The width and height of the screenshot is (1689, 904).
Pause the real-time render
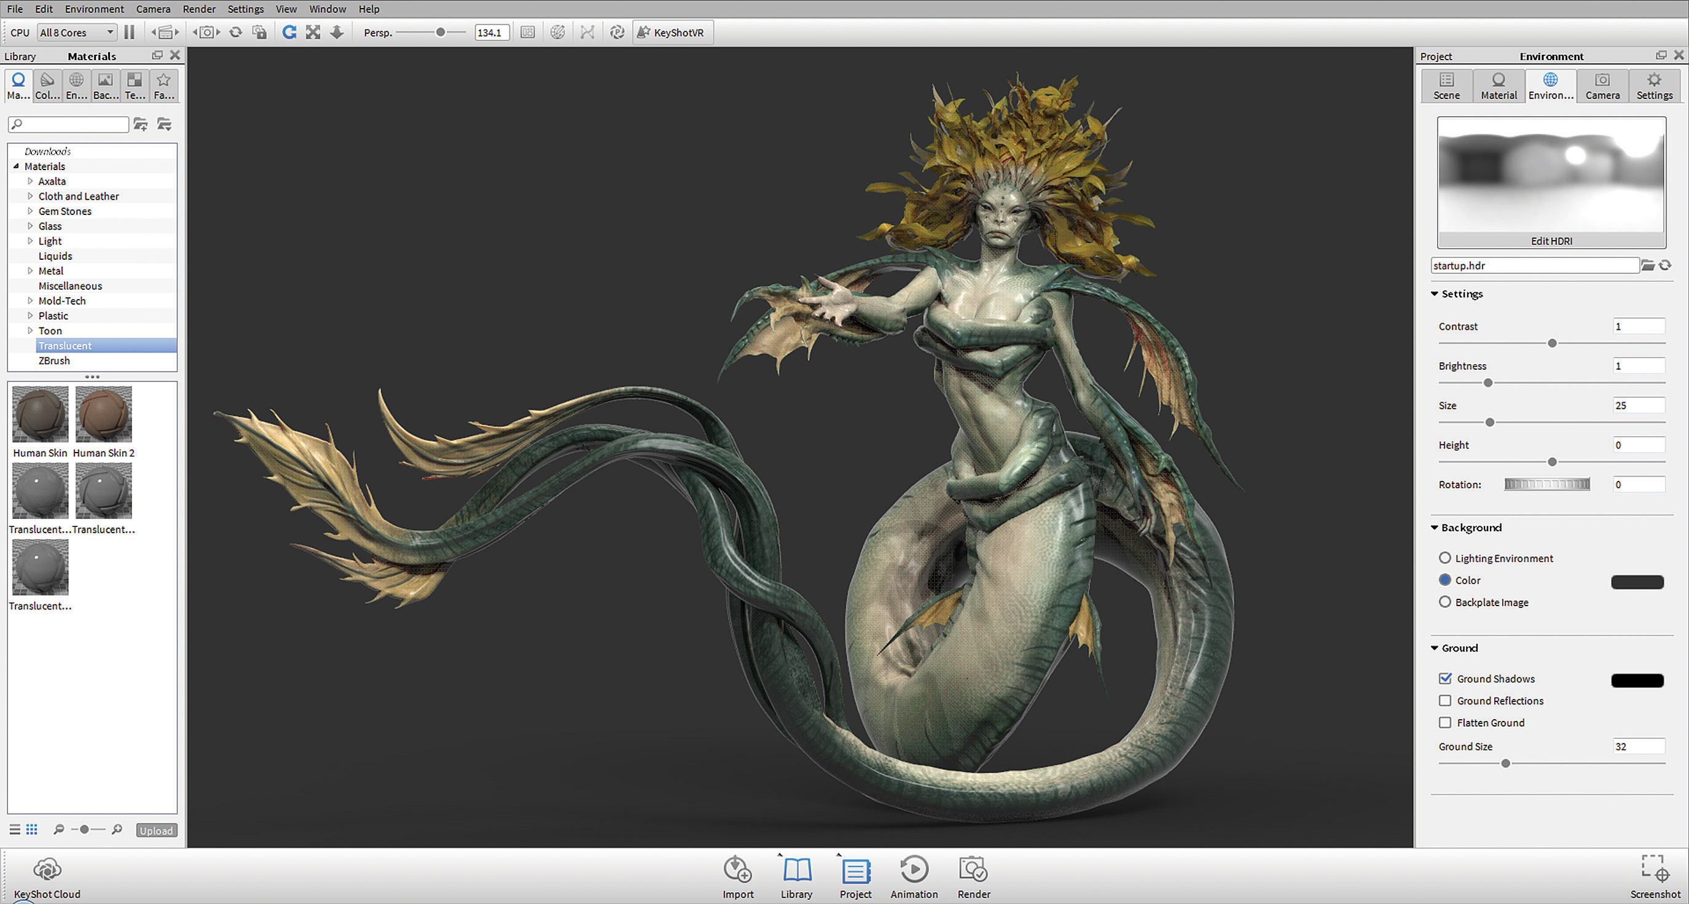[x=129, y=32]
